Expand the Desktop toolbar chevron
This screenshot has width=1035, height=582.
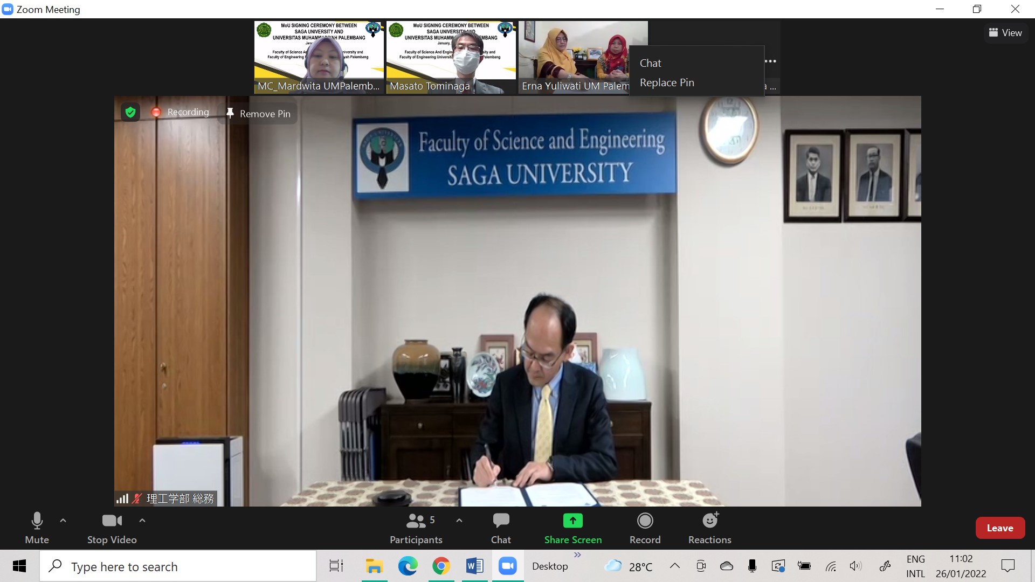tap(577, 555)
